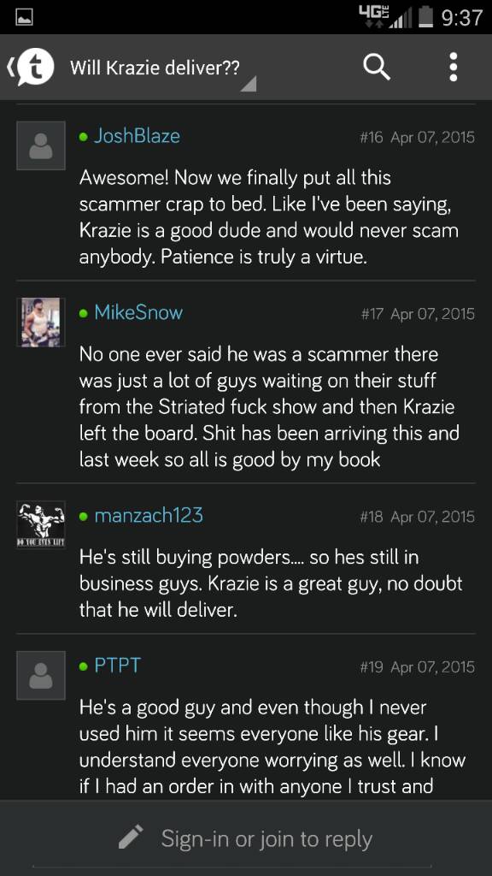View manzach123's bodybuilder avatar image
Screen dimensions: 492x876
click(x=41, y=524)
